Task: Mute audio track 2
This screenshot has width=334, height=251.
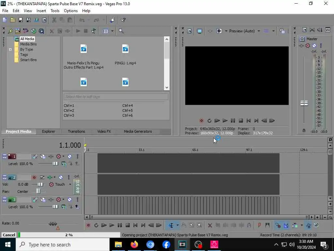Action: pos(61,177)
